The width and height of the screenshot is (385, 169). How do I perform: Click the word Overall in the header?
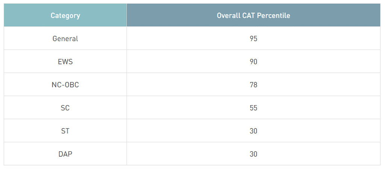coord(228,15)
